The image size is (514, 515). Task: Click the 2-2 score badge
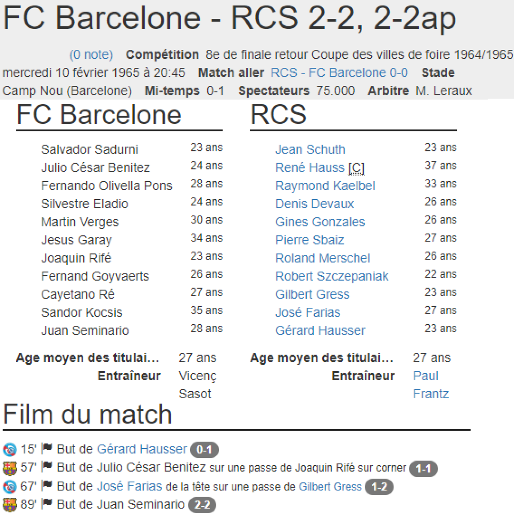tap(202, 505)
